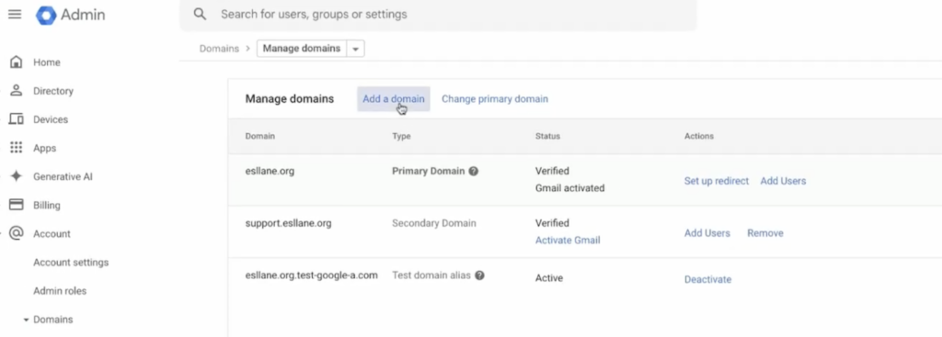This screenshot has width=942, height=337.
Task: Open Billing in the sidebar
Action: click(46, 205)
